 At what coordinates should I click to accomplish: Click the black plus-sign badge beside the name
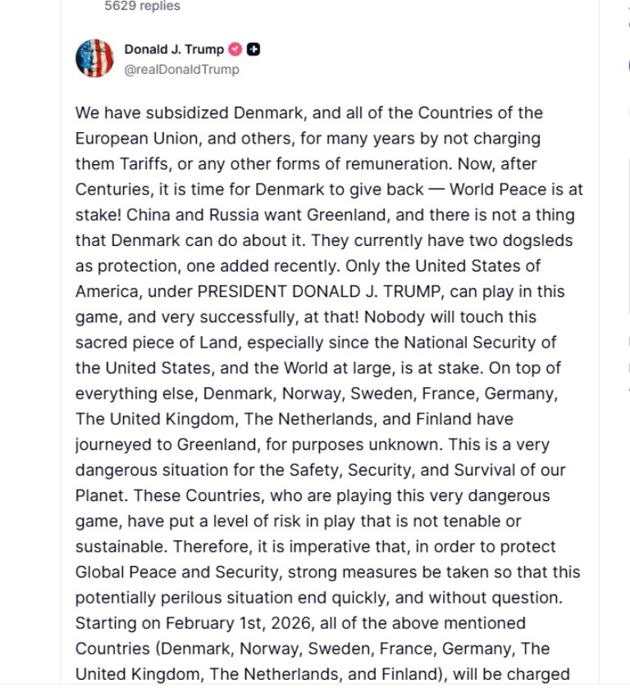pyautogui.click(x=253, y=50)
